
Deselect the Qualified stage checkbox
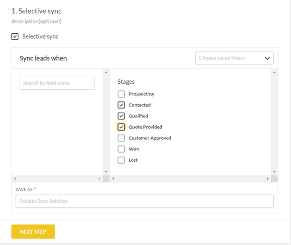pyautogui.click(x=121, y=116)
